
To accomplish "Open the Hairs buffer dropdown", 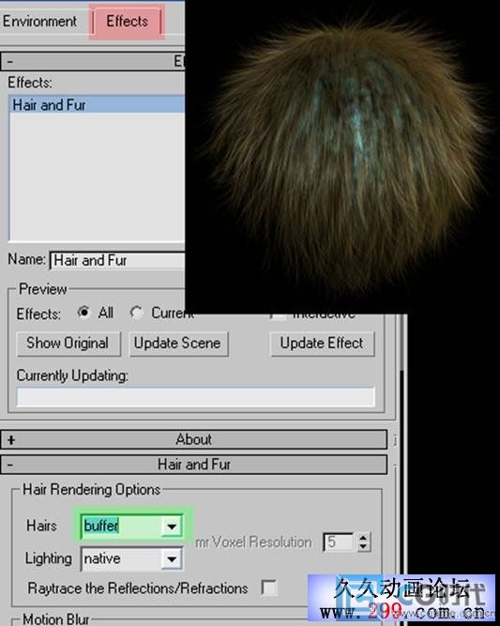I will click(x=172, y=527).
